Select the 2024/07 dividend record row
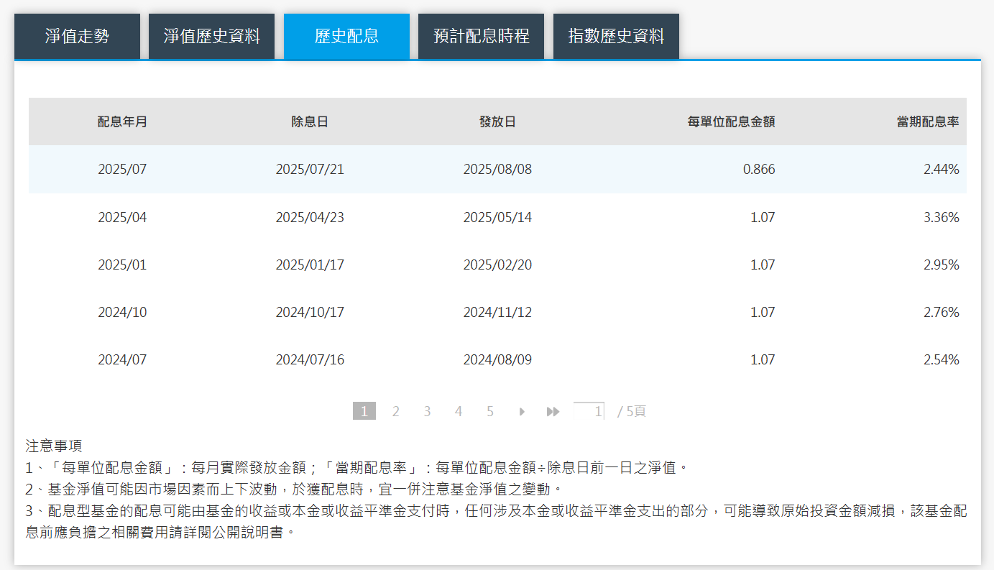Screen dimensions: 994x570 [x=497, y=359]
